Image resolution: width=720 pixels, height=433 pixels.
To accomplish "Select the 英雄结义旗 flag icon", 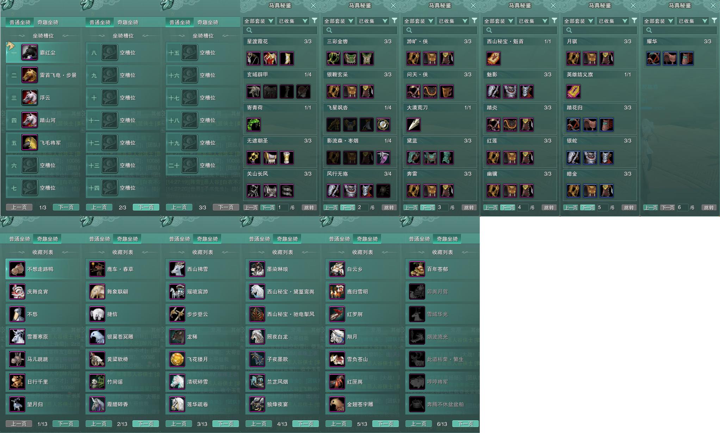I will click(x=573, y=92).
